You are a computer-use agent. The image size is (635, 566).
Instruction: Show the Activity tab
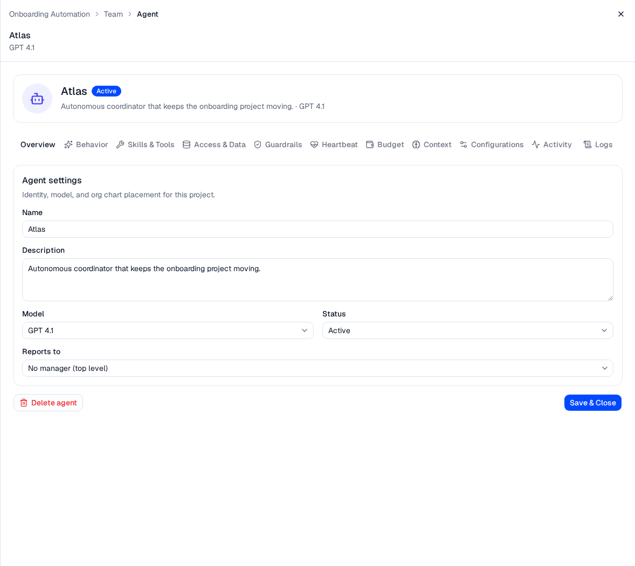pos(551,144)
